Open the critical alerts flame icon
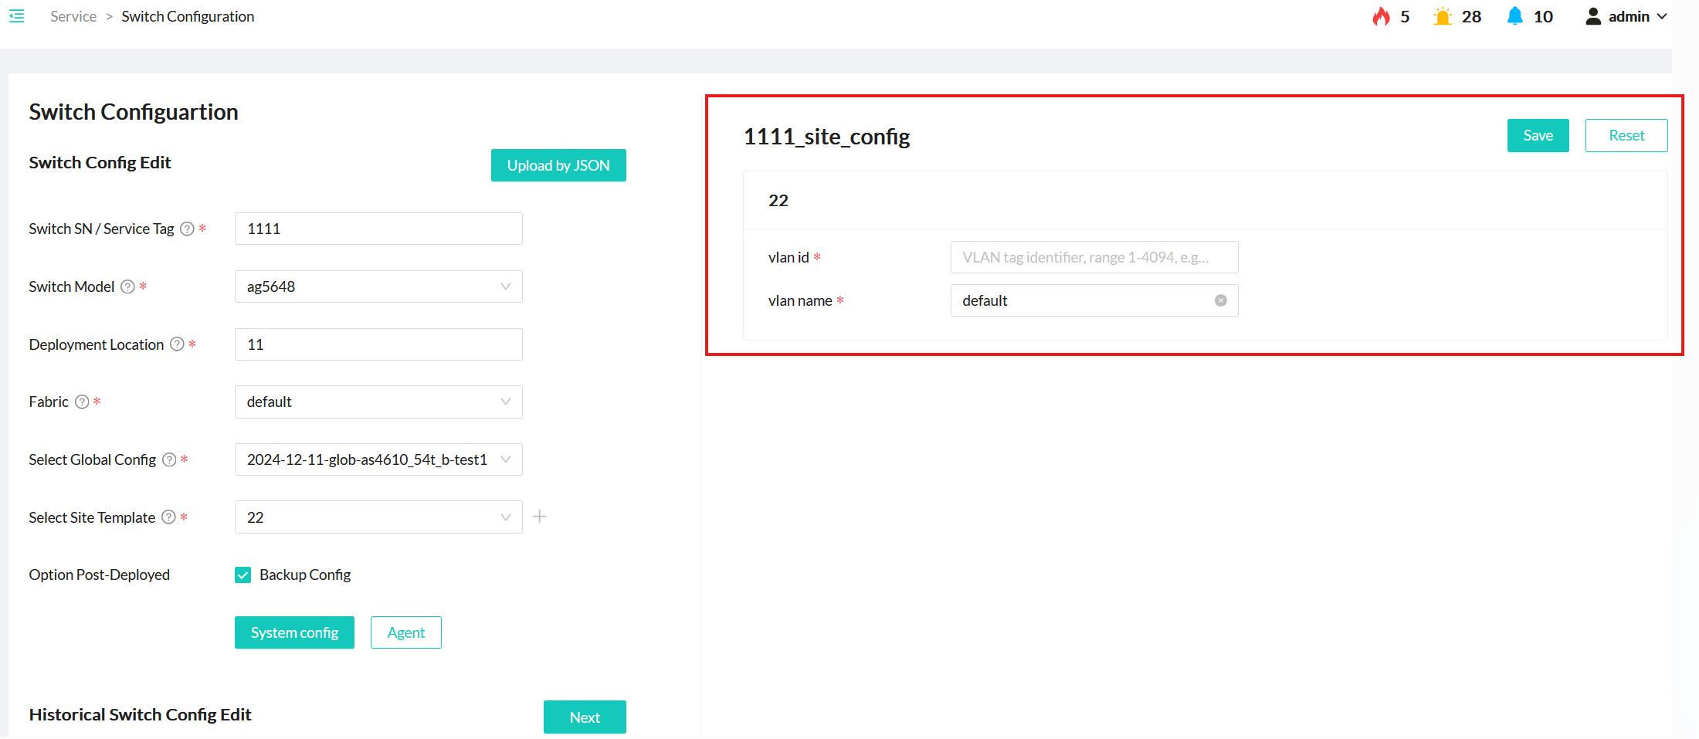The height and width of the screenshot is (739, 1699). pyautogui.click(x=1381, y=16)
